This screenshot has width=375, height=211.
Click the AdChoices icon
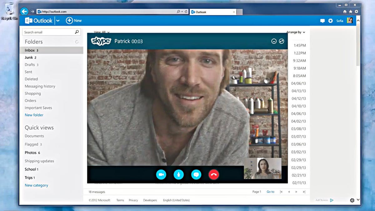(332, 200)
